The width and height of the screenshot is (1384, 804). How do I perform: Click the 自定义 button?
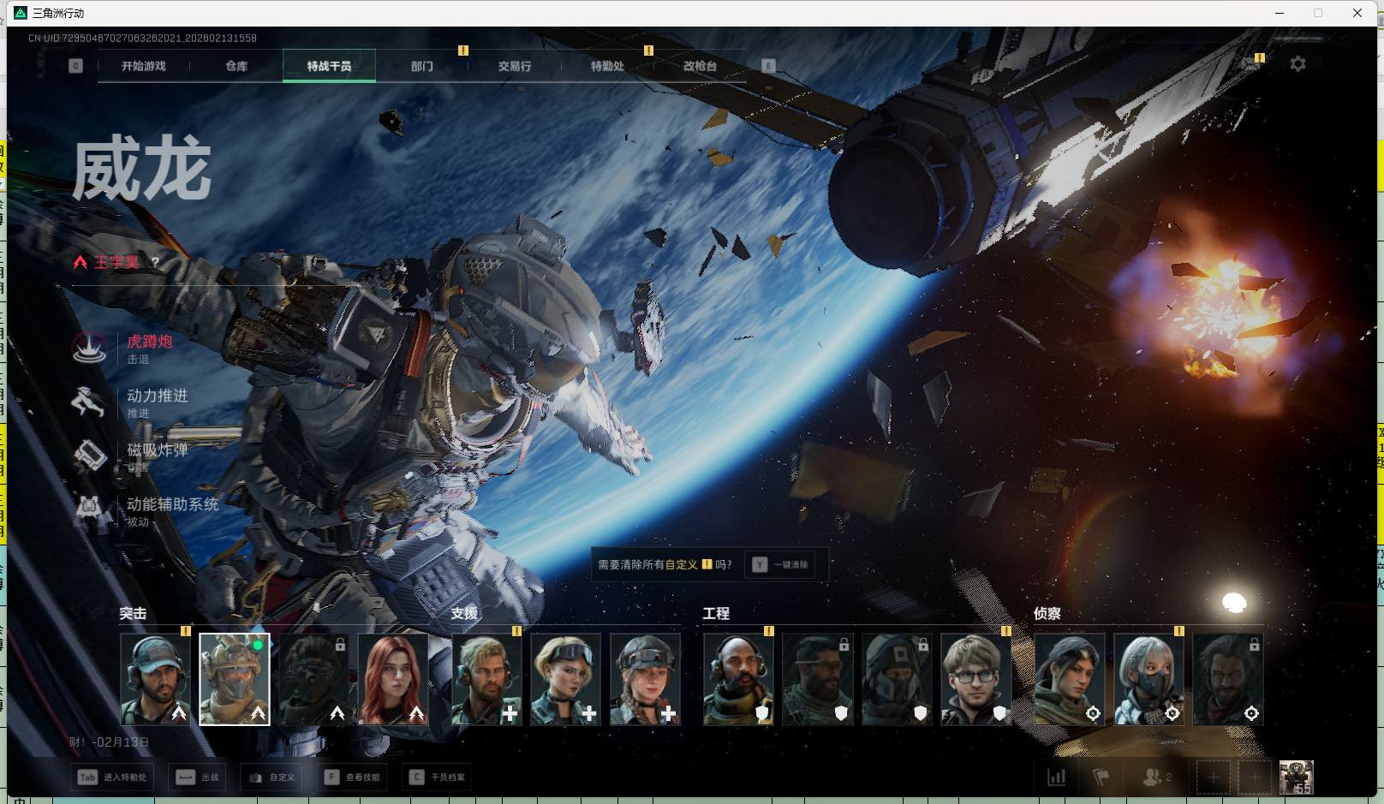tap(272, 777)
